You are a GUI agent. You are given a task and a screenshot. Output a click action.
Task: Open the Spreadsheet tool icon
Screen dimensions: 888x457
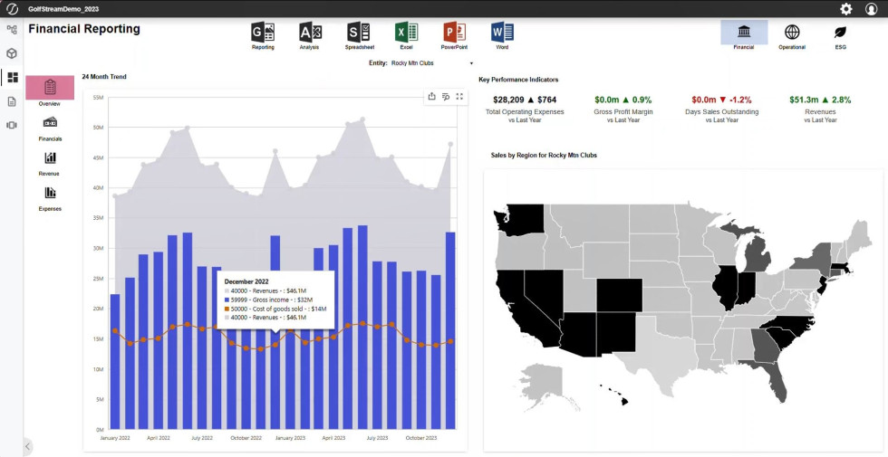point(358,33)
